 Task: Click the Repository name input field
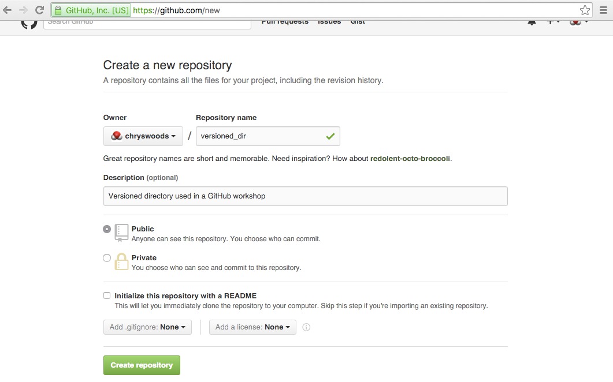point(268,136)
